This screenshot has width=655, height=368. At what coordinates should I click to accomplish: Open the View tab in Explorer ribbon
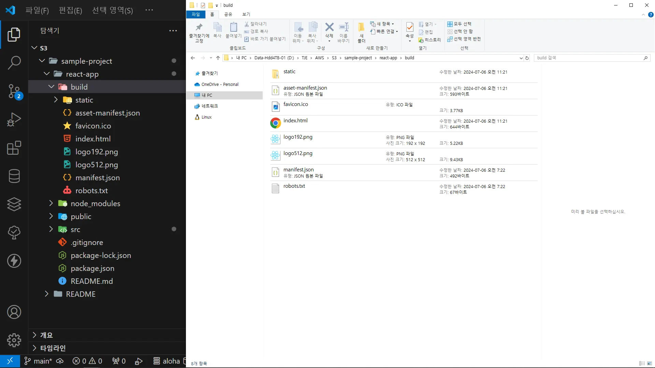(246, 14)
